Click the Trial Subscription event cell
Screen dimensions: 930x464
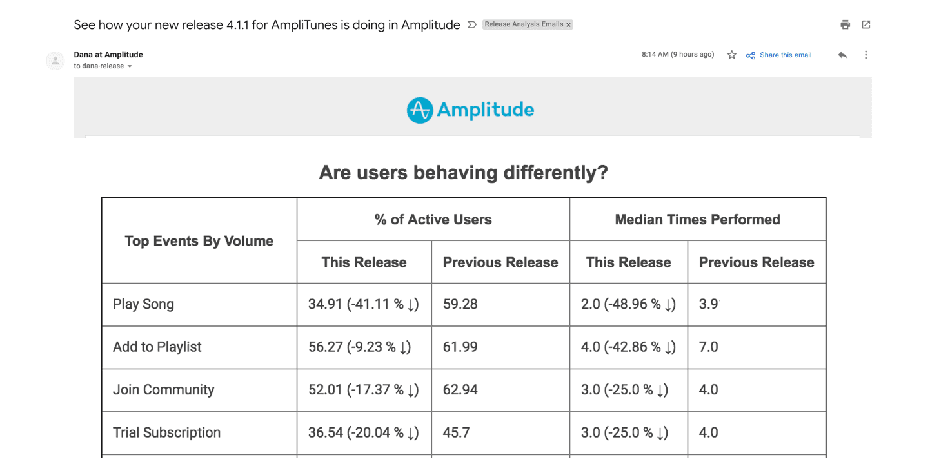pyautogui.click(x=166, y=432)
